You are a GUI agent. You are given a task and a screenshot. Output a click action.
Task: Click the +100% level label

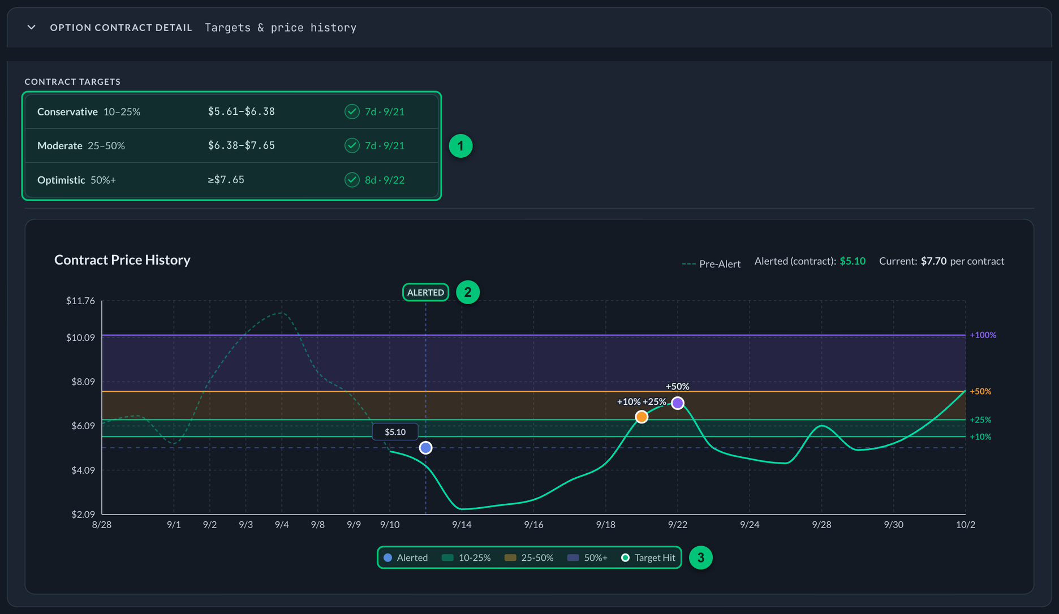983,335
